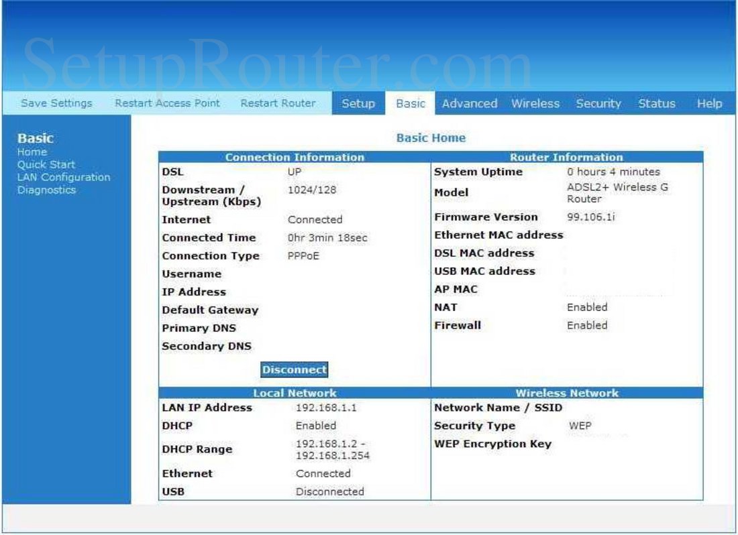Click the Primary DNS label
Viewport: 738px width, 535px height.
199,328
